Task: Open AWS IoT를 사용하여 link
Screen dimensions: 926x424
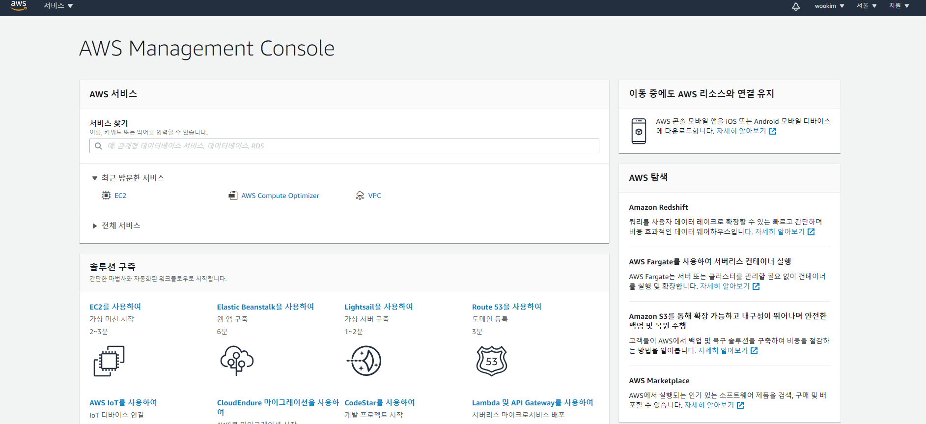Action: coord(123,402)
